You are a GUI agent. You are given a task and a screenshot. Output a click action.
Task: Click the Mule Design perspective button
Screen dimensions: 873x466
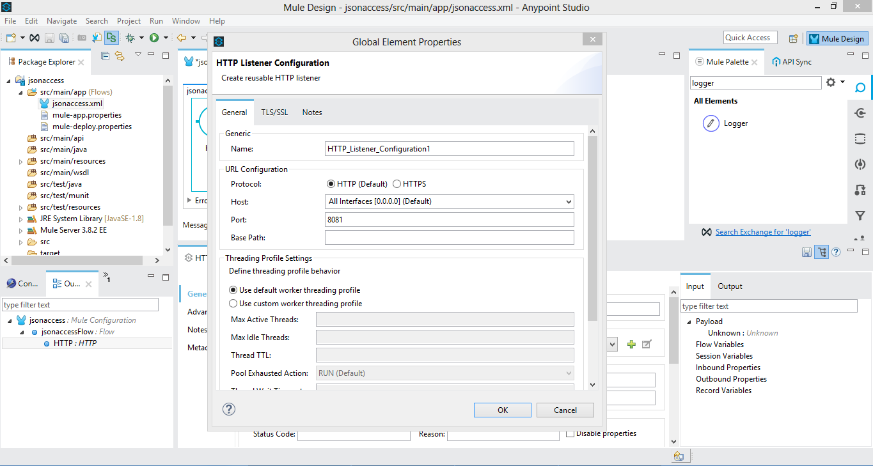(837, 38)
